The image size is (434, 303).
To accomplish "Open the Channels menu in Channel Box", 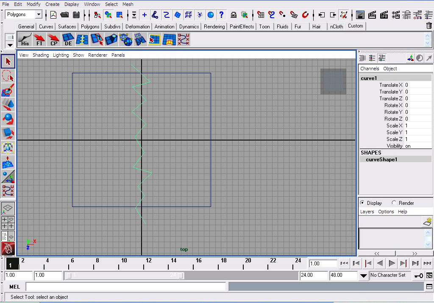I will point(370,69).
